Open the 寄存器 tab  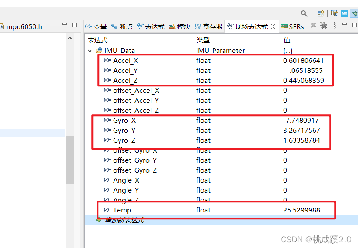coord(209,26)
